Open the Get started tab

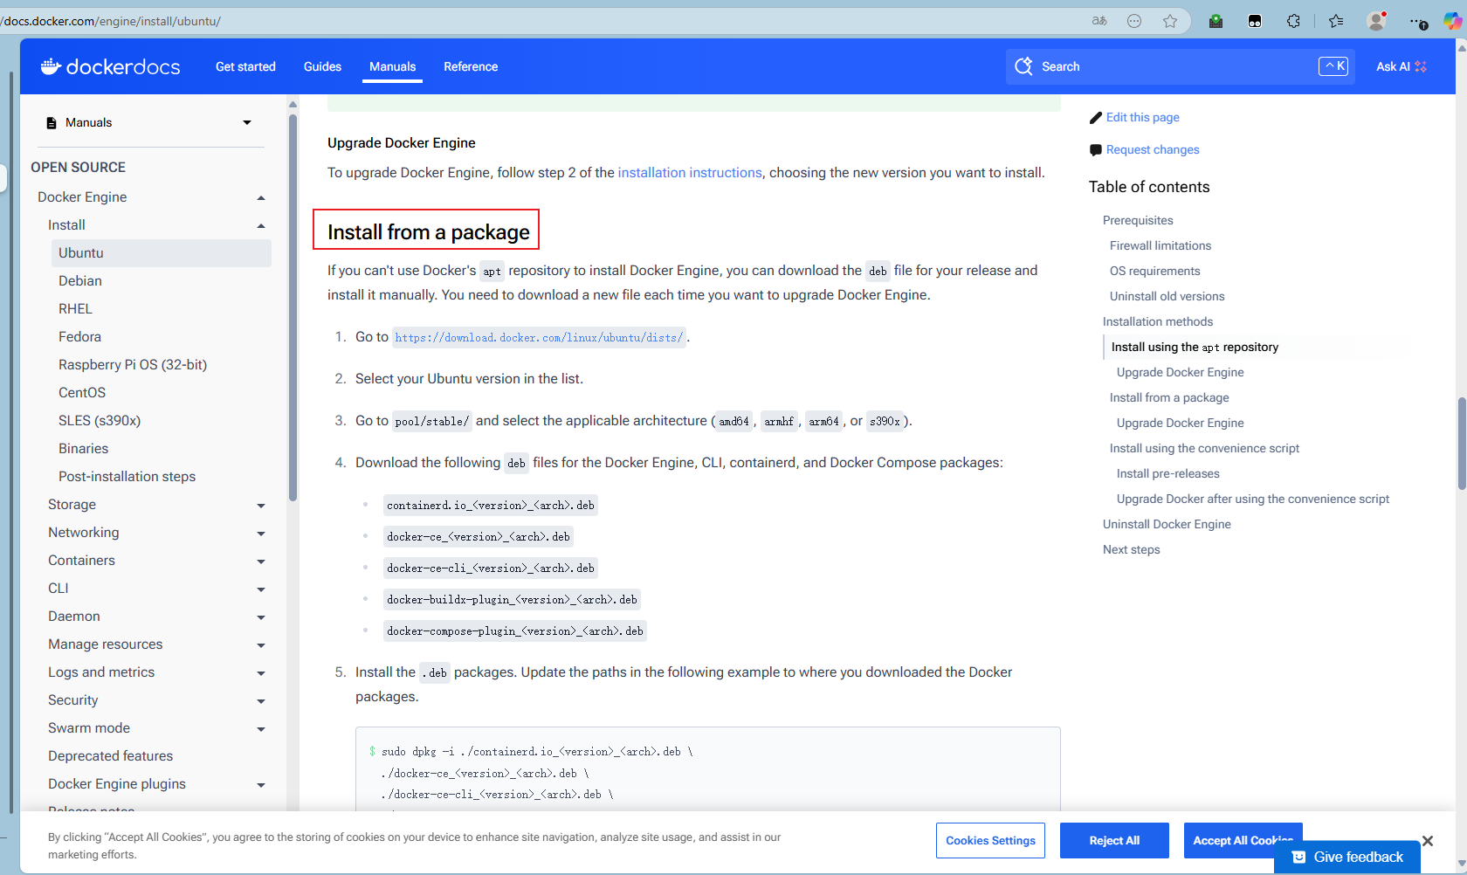pyautogui.click(x=245, y=66)
